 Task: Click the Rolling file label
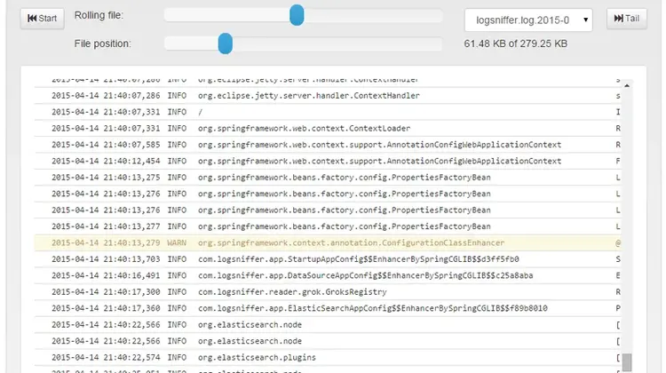(99, 15)
